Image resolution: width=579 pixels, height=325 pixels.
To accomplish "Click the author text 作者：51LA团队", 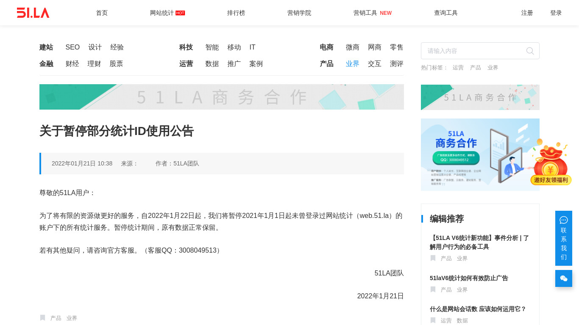I will 177,163.
